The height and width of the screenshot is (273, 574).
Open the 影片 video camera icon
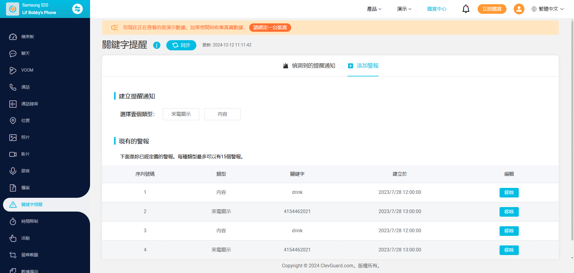pos(13,154)
